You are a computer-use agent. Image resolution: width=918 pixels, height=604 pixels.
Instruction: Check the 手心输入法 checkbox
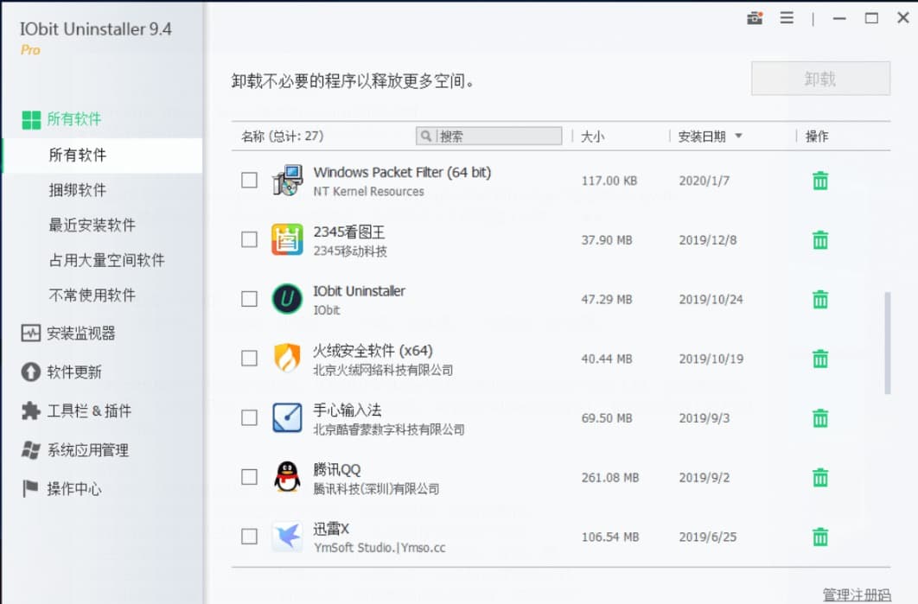tap(250, 417)
